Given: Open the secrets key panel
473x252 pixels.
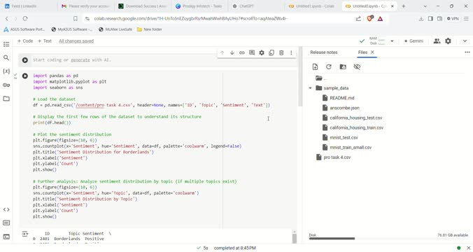Looking at the screenshot, I should click(x=6, y=85).
